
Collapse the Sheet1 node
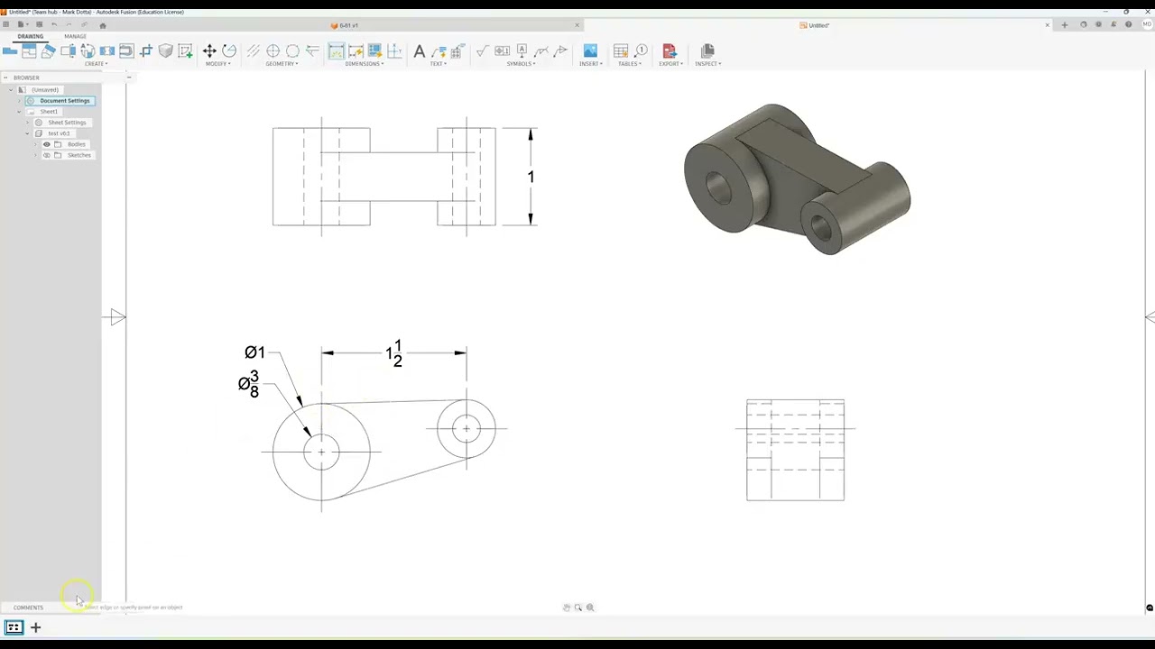point(19,112)
